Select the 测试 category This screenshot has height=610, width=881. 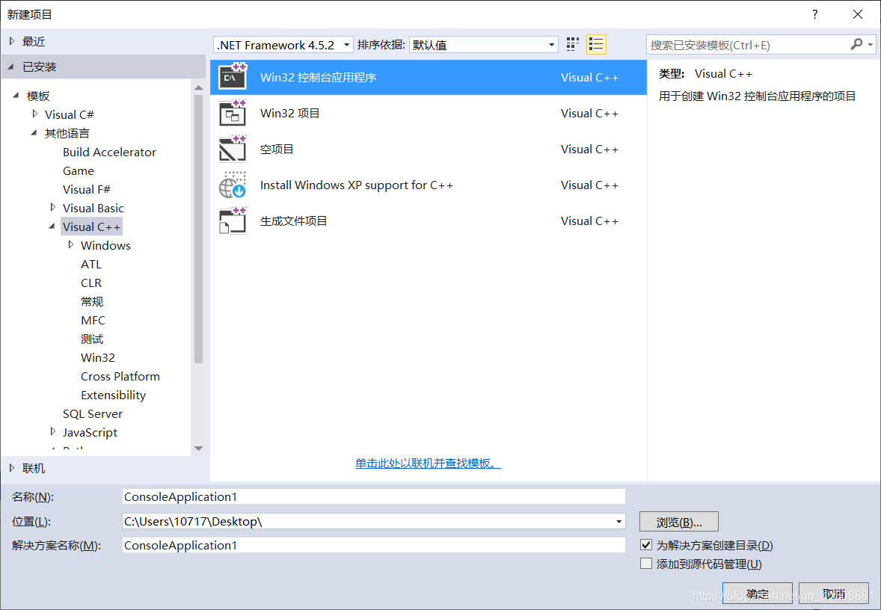coord(92,339)
